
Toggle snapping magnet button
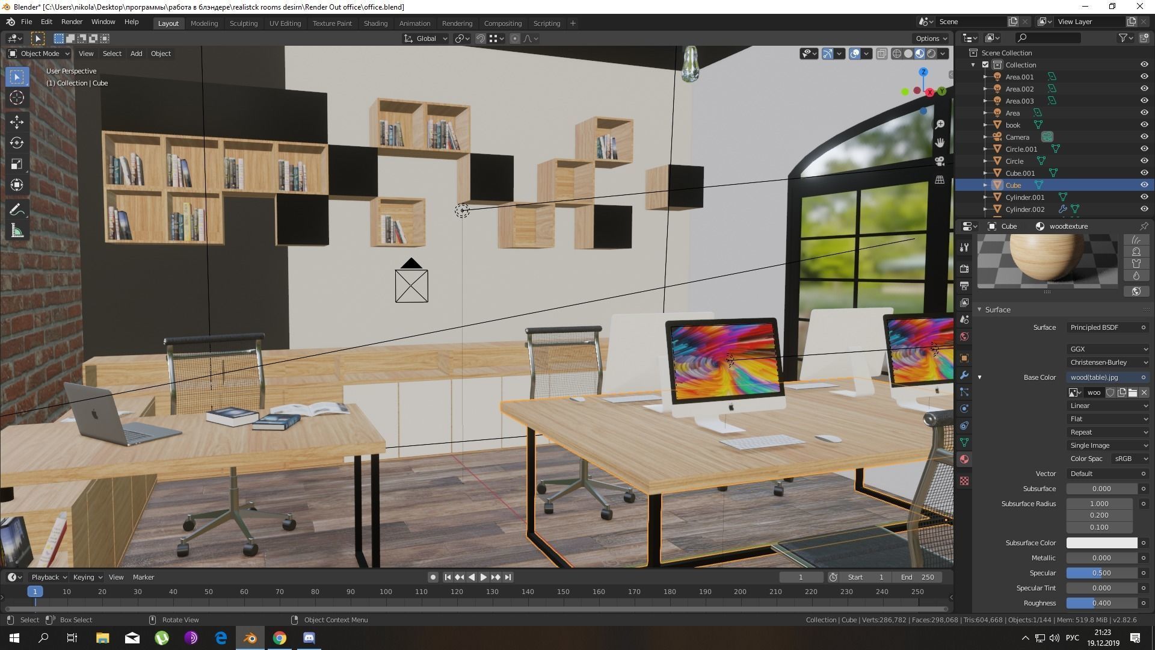480,39
